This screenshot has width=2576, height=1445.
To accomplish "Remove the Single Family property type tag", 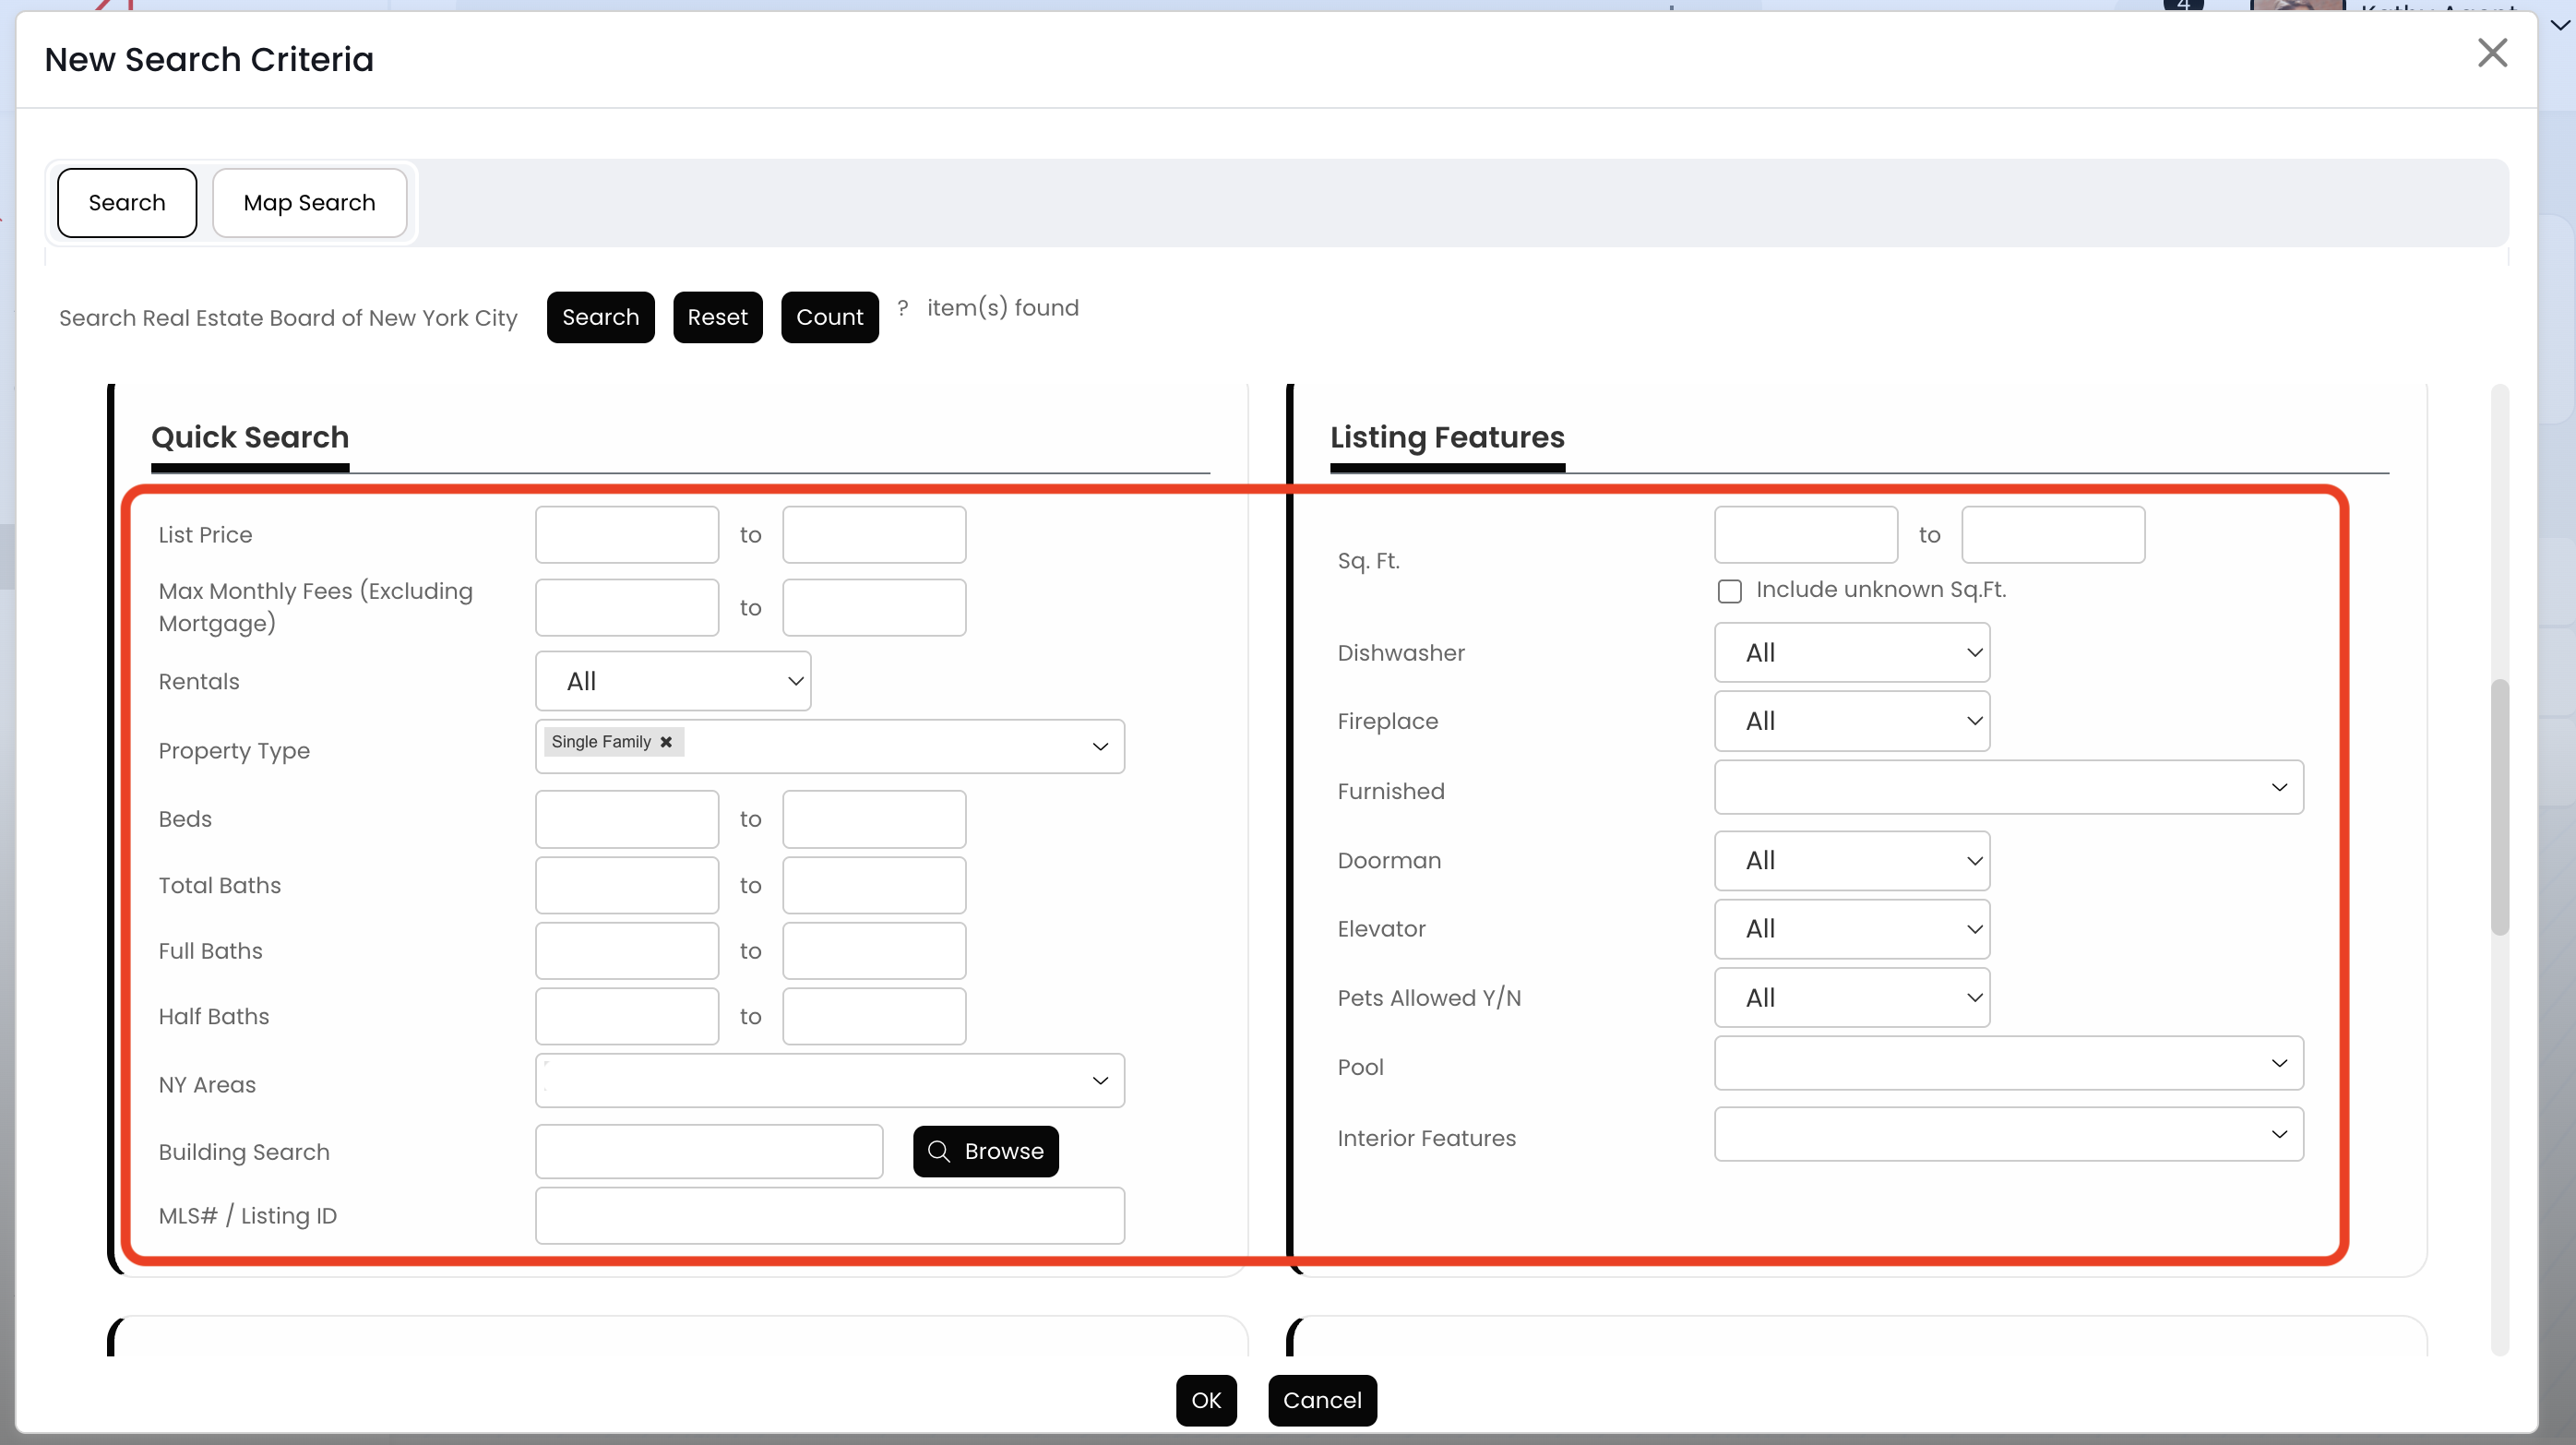I will [666, 741].
